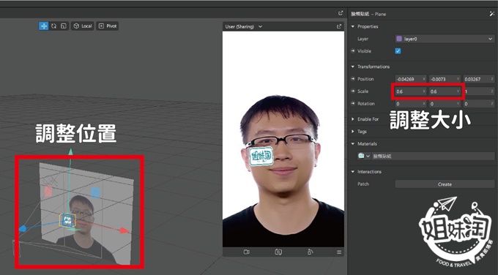Expand the Tags section
This screenshot has height=275, width=498.
pyautogui.click(x=352, y=132)
